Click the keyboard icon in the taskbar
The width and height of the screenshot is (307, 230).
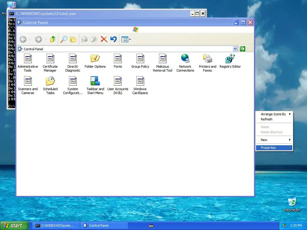click(x=151, y=226)
